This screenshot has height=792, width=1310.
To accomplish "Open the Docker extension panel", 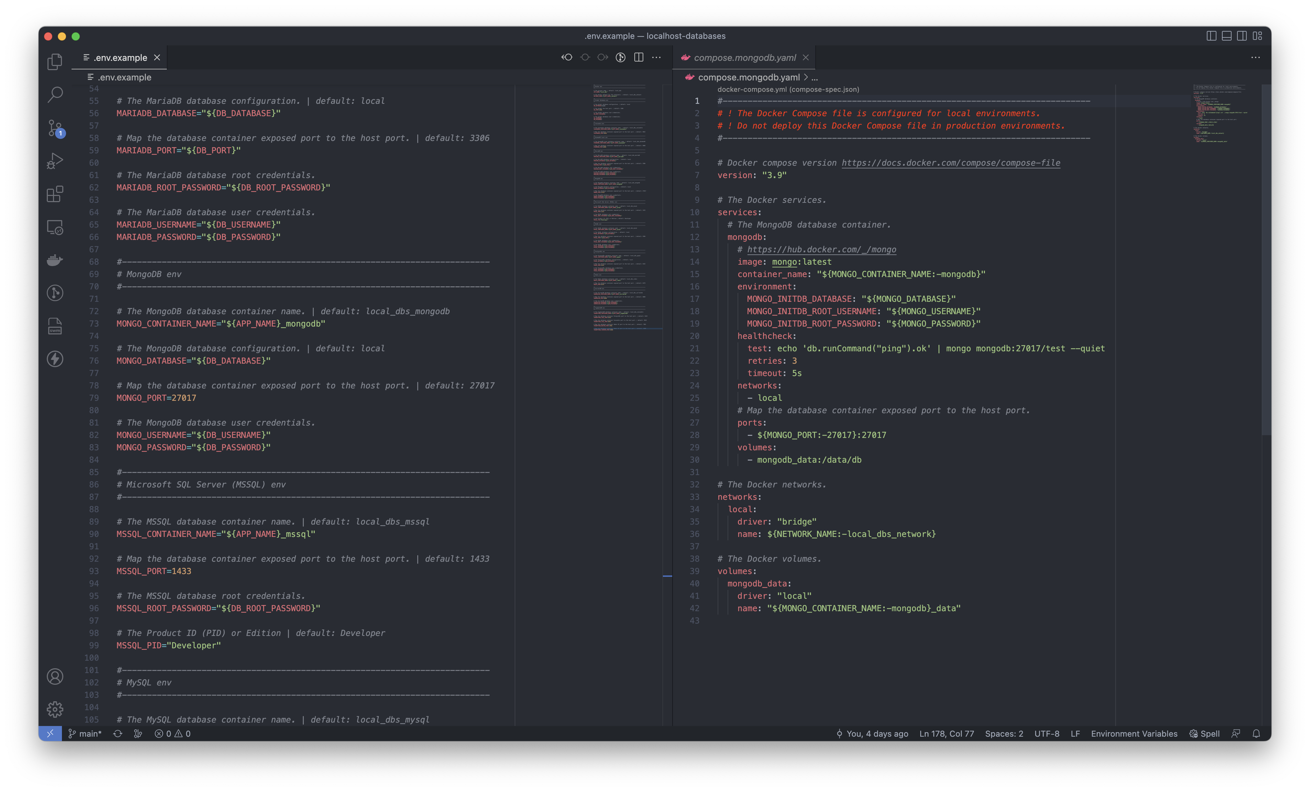I will pos(55,260).
